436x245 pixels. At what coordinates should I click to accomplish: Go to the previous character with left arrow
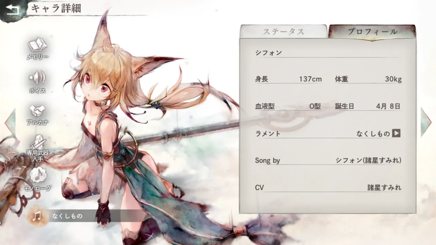[x=10, y=122]
